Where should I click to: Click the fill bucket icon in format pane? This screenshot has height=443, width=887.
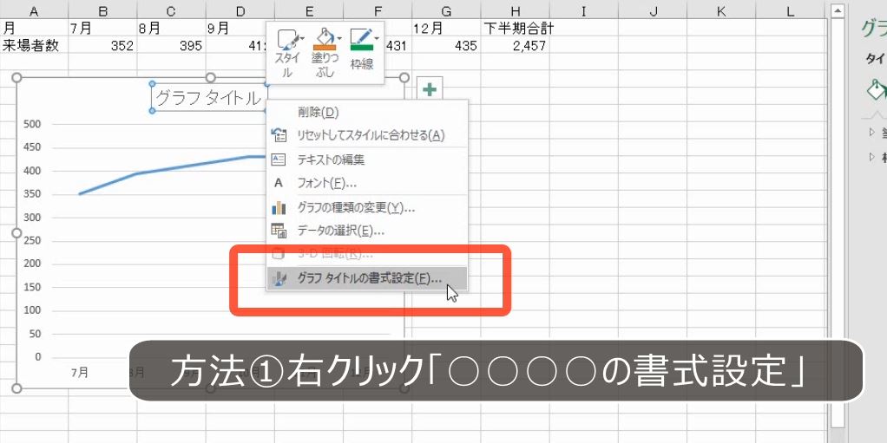point(877,88)
